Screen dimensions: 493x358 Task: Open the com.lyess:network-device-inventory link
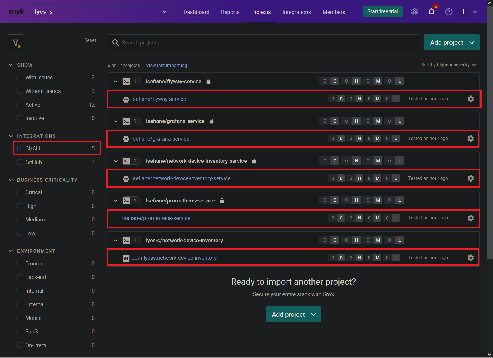tap(174, 258)
